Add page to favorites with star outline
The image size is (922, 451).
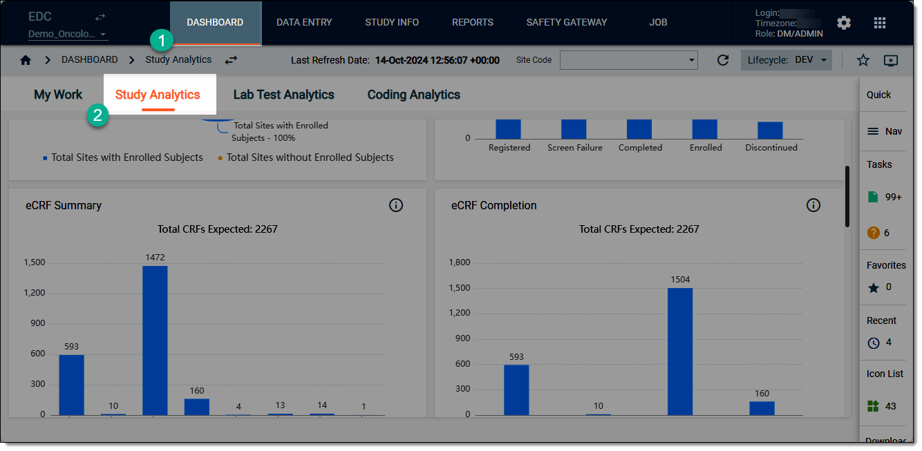[x=863, y=60]
